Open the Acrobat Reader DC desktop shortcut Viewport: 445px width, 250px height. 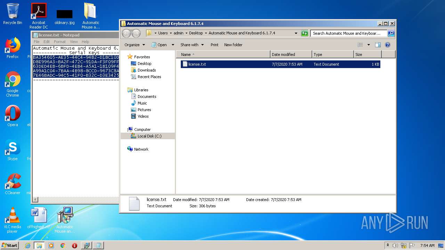click(x=39, y=16)
